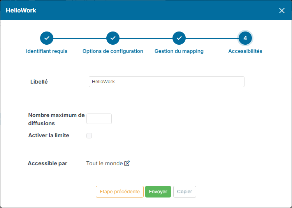Go to the Gestion du mapping step circle
Viewport: 292px width, 208px height.
tap(179, 38)
